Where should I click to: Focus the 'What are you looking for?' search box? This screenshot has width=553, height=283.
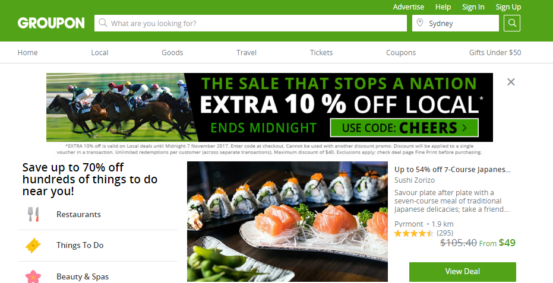click(x=251, y=23)
